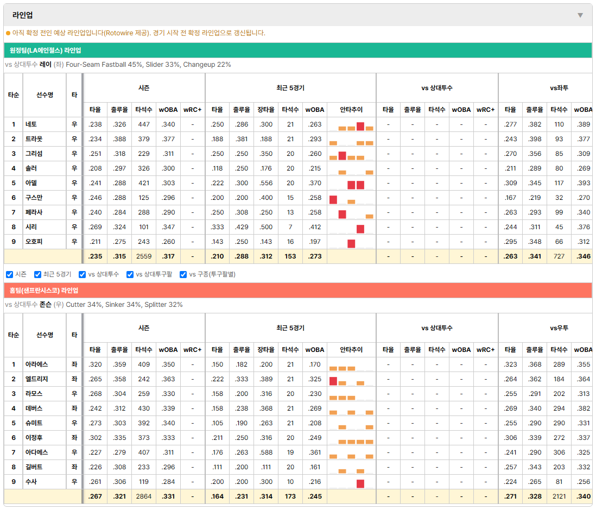The width and height of the screenshot is (596, 510).
Task: Click 구스만's hit trend chart
Action: tap(351, 198)
